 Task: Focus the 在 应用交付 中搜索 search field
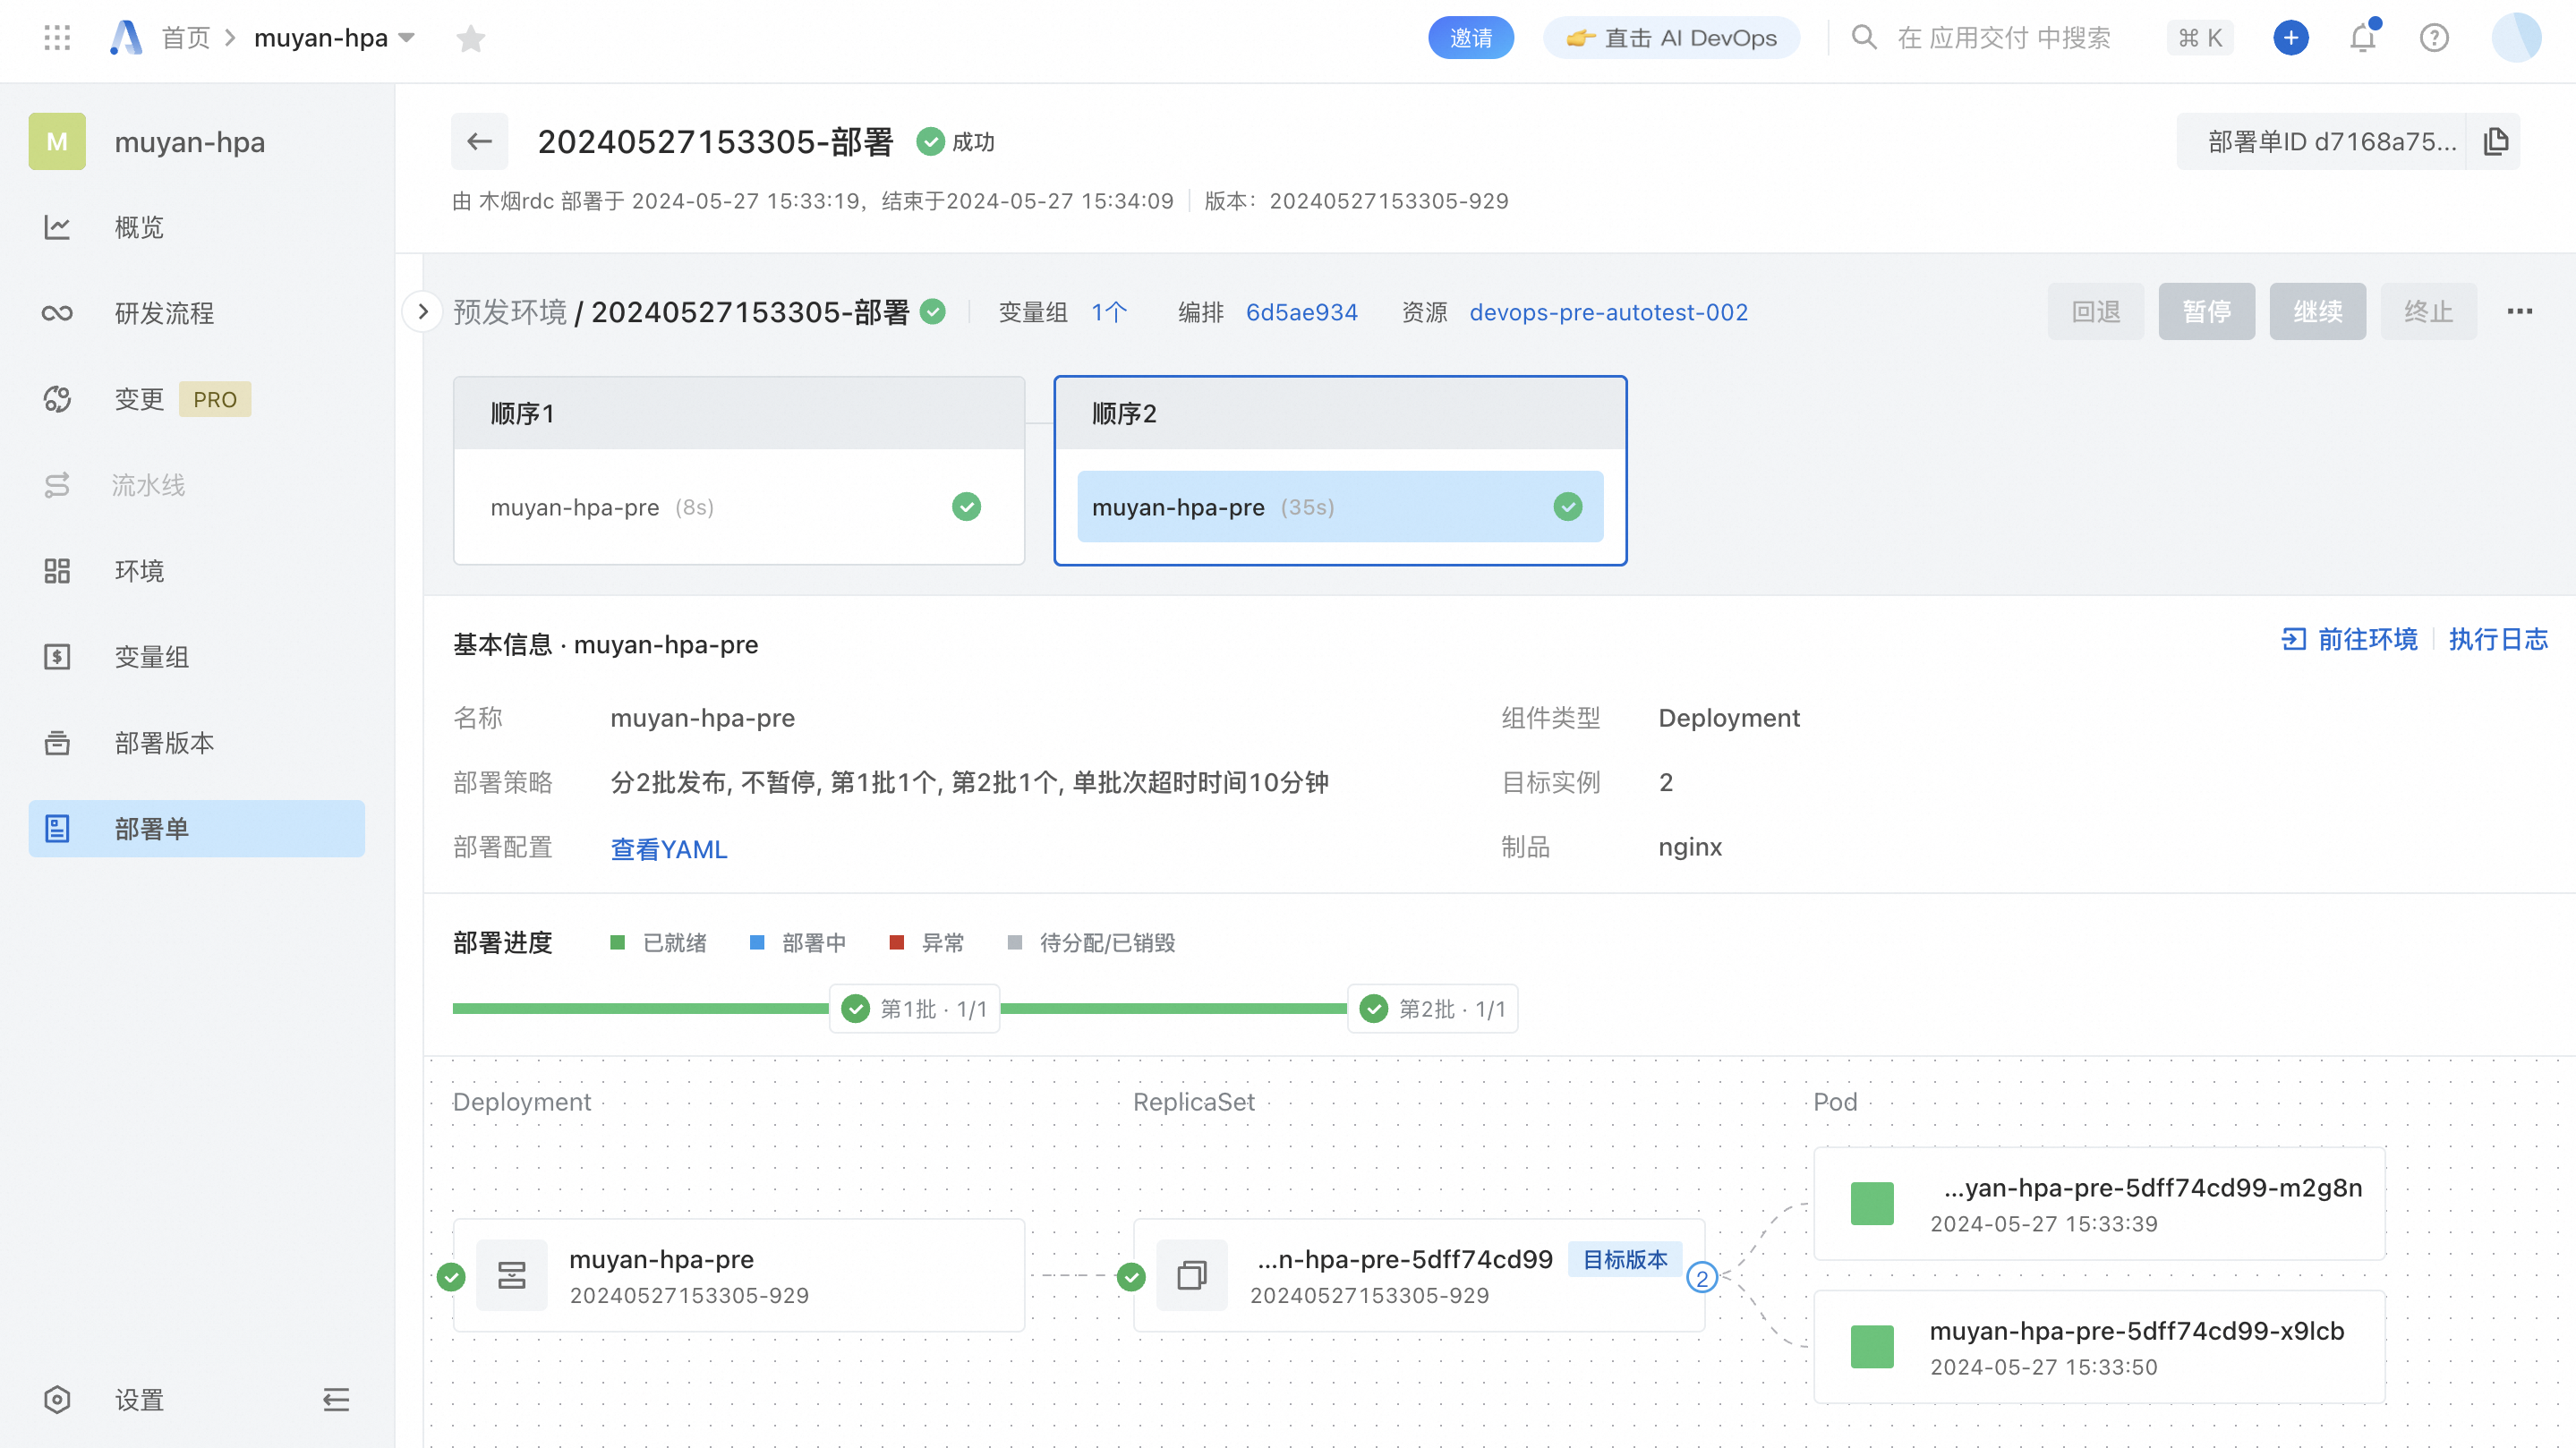tap(2003, 38)
